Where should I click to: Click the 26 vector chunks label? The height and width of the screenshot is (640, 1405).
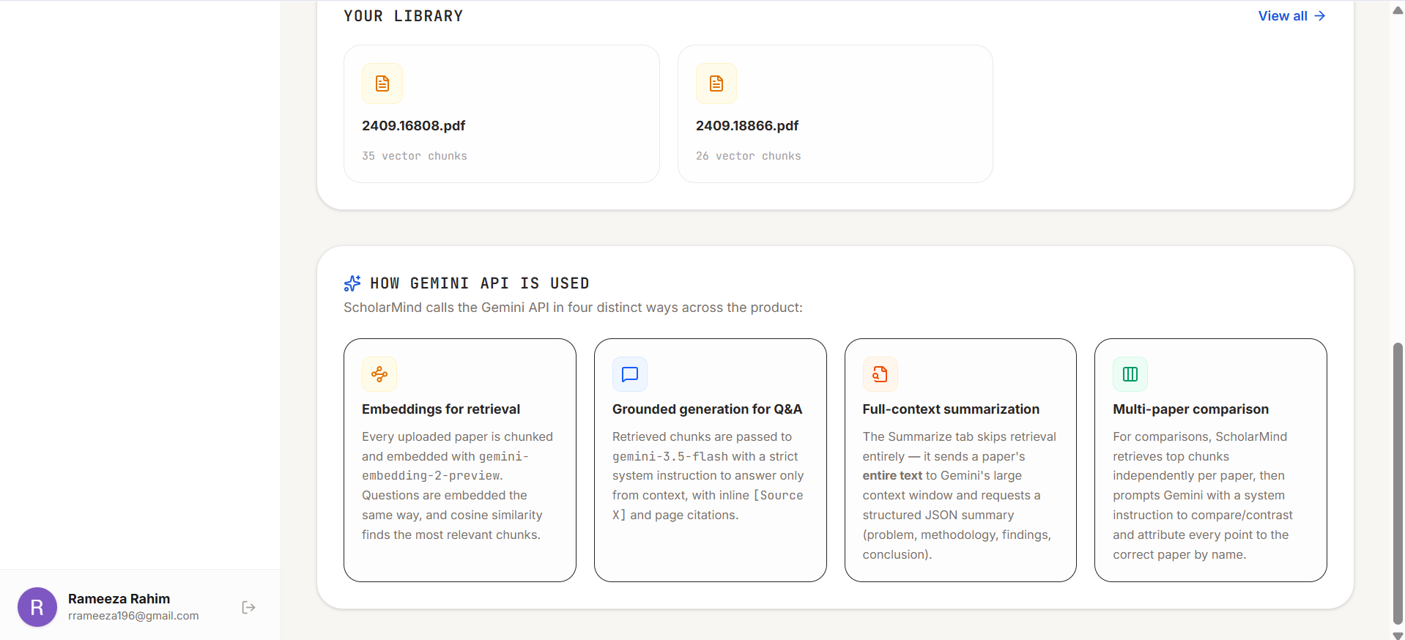[x=749, y=156]
